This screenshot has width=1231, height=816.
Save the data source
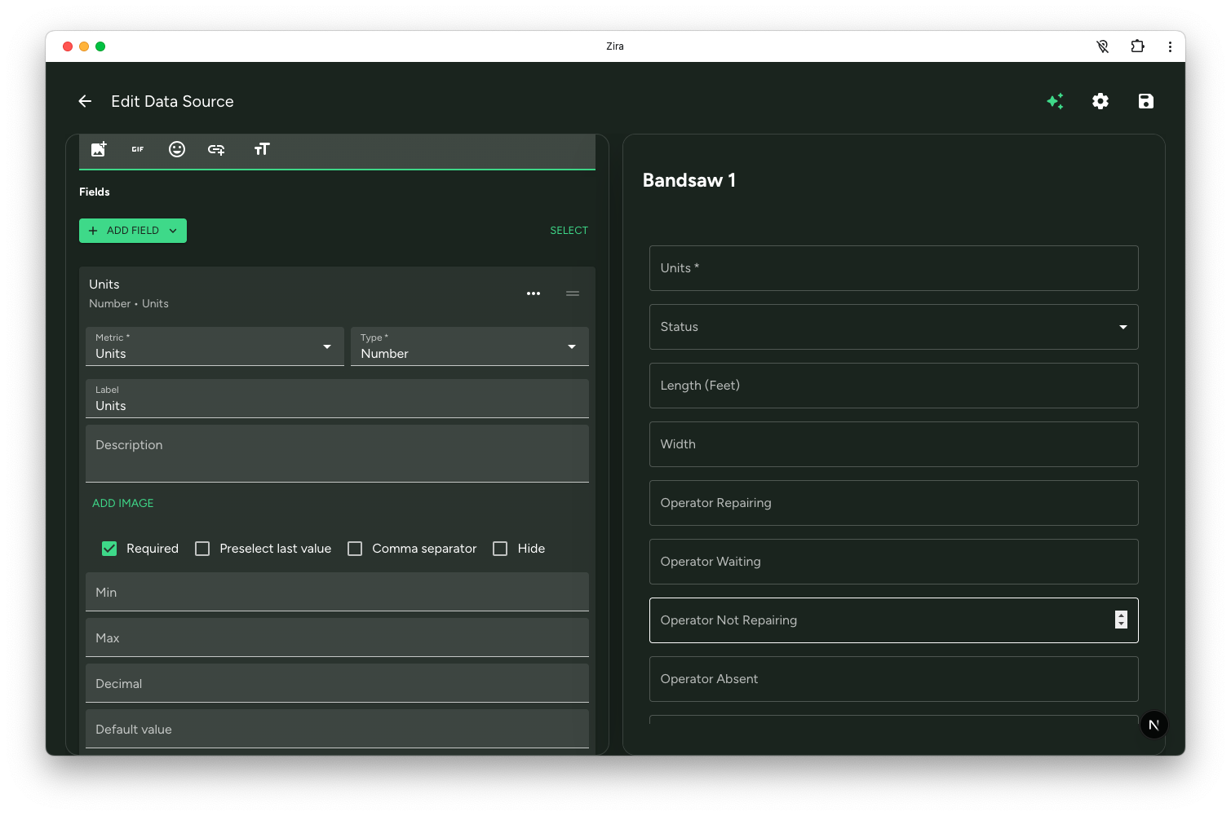click(1146, 101)
